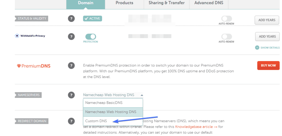
Task: Disable the privacy Protection toggle
Action: 91,36
